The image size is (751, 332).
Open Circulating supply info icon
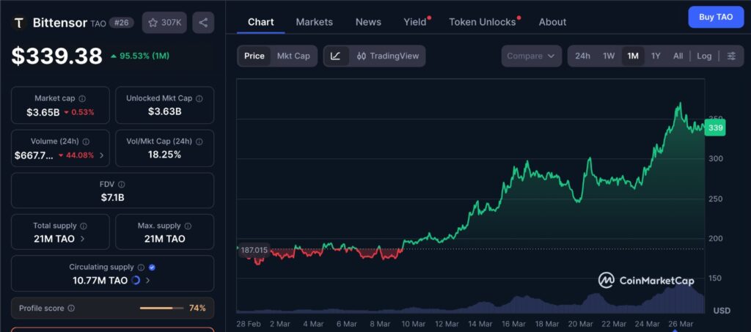click(141, 268)
